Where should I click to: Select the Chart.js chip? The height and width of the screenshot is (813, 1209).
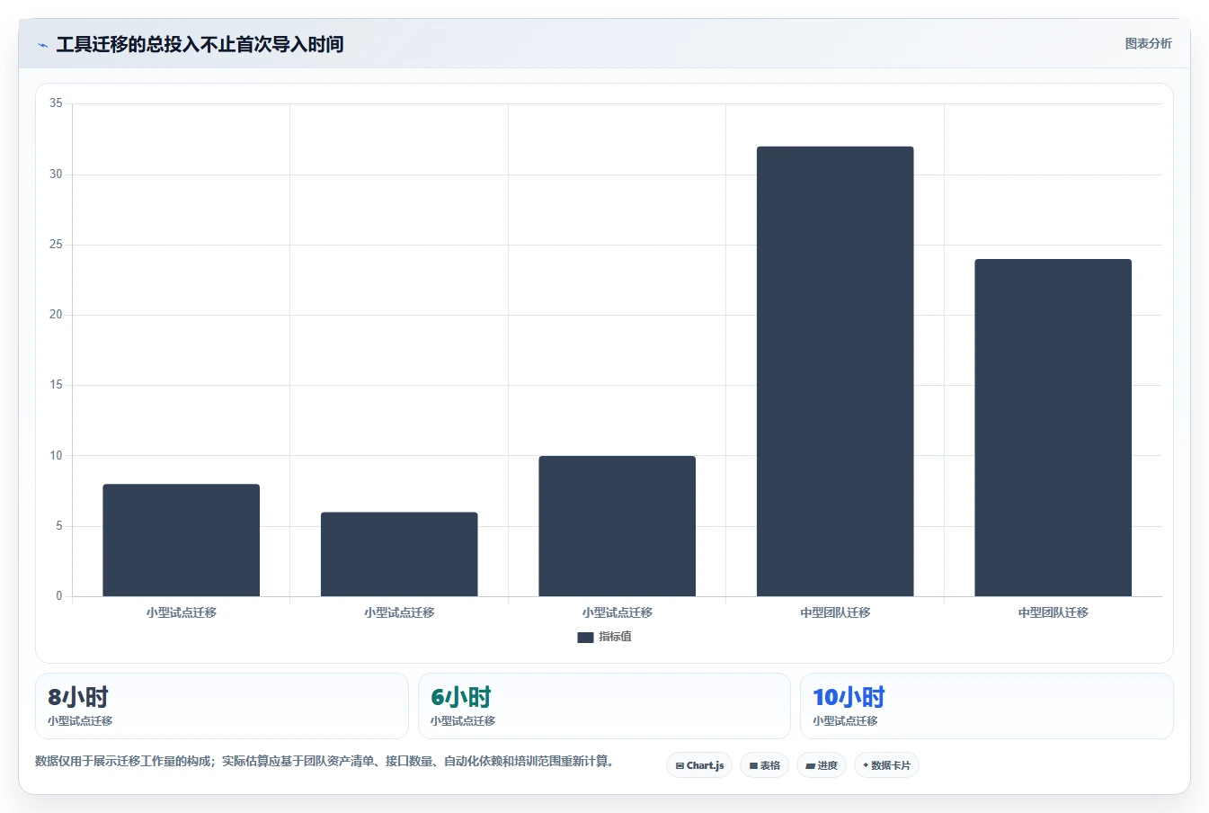(699, 765)
